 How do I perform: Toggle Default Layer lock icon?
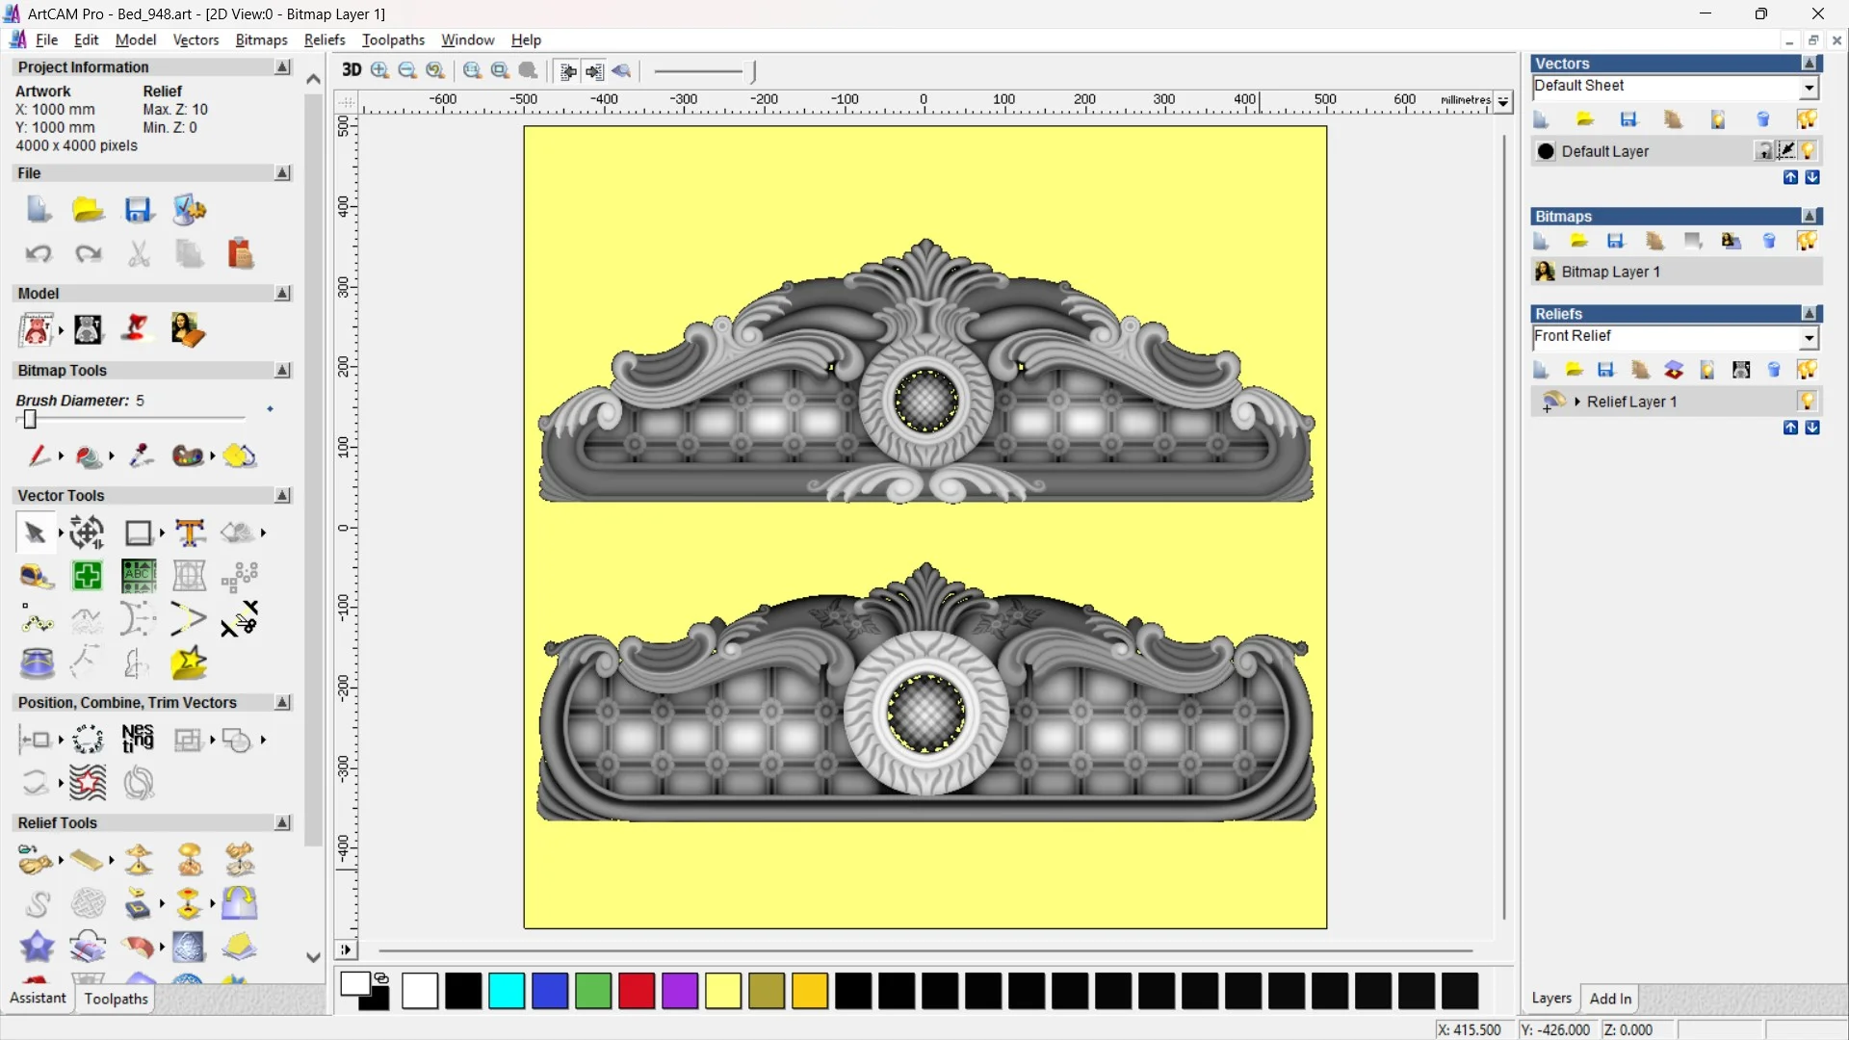tap(1763, 151)
